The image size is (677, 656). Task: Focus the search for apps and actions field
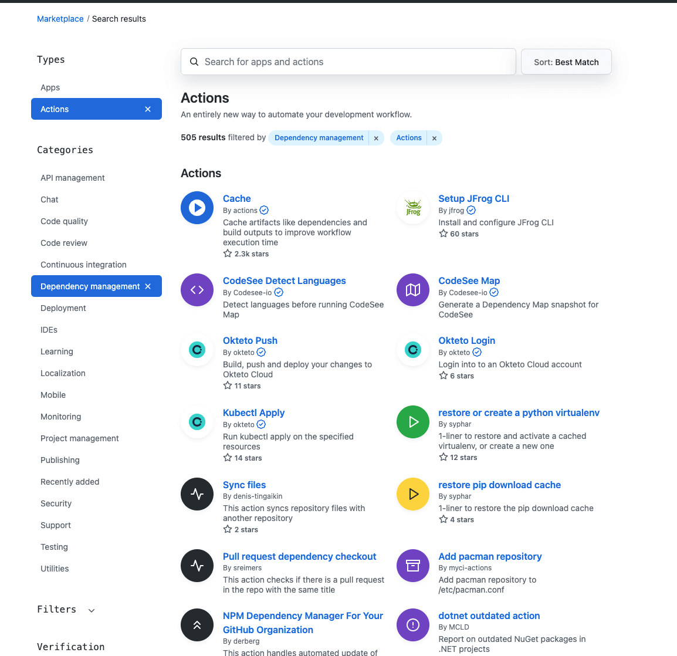point(348,62)
